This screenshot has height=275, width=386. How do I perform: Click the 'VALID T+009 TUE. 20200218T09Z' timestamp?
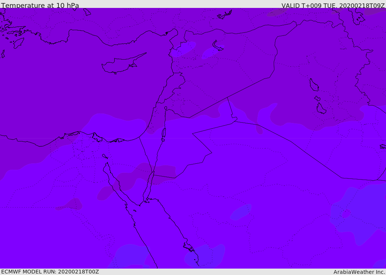(x=333, y=6)
